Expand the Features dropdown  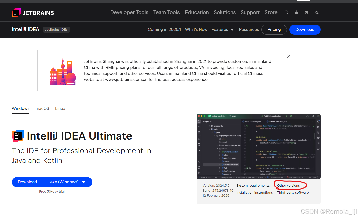(223, 29)
